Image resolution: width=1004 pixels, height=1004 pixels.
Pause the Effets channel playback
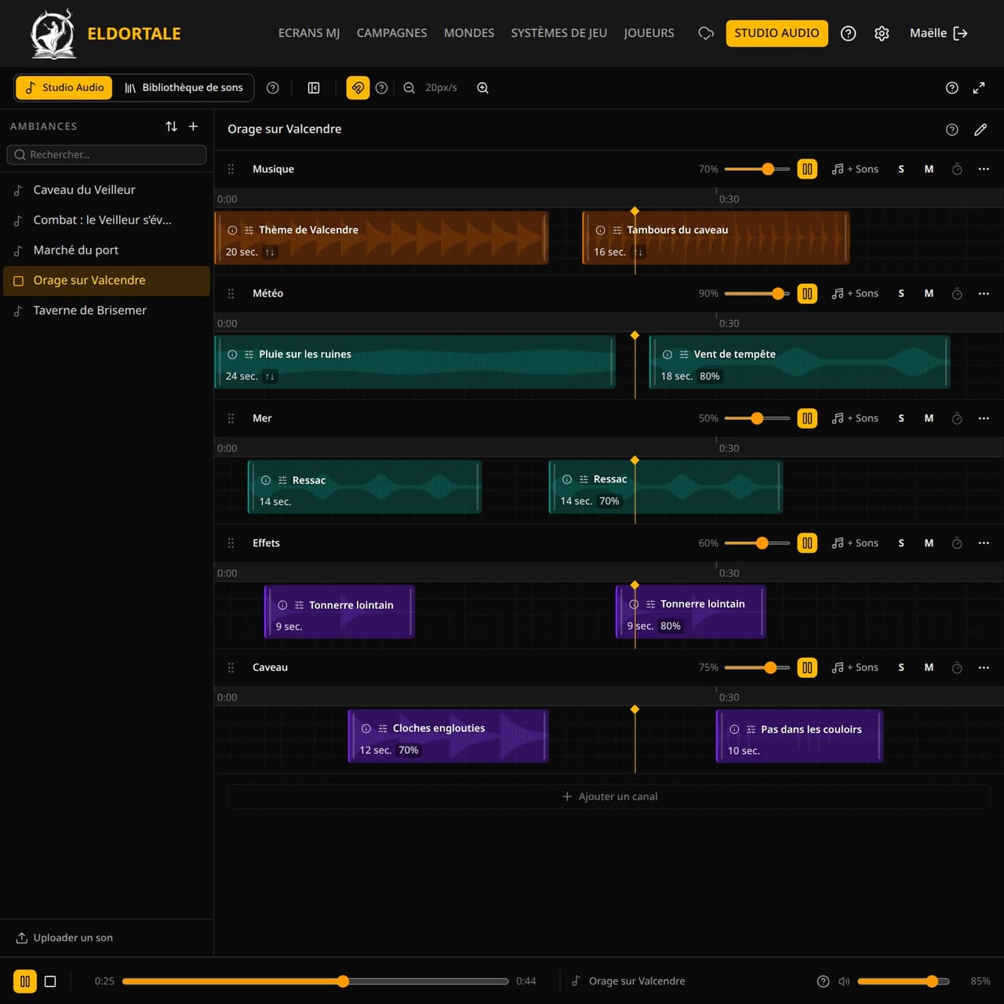[807, 543]
